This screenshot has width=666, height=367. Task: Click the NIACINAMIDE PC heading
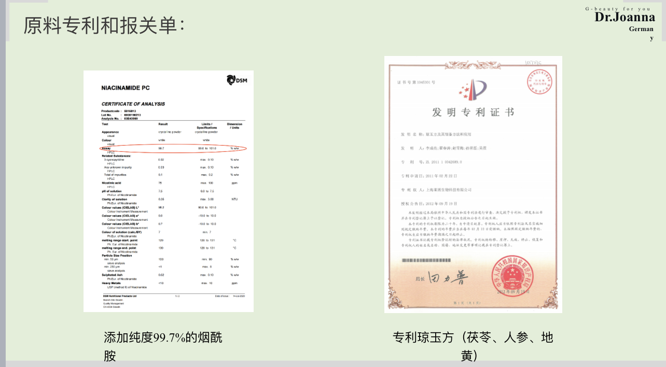coord(126,88)
